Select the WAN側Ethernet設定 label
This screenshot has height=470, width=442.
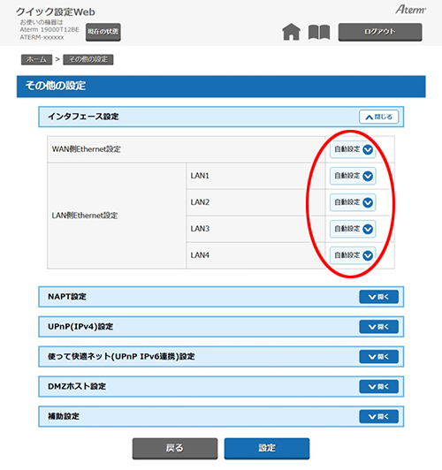click(x=87, y=149)
